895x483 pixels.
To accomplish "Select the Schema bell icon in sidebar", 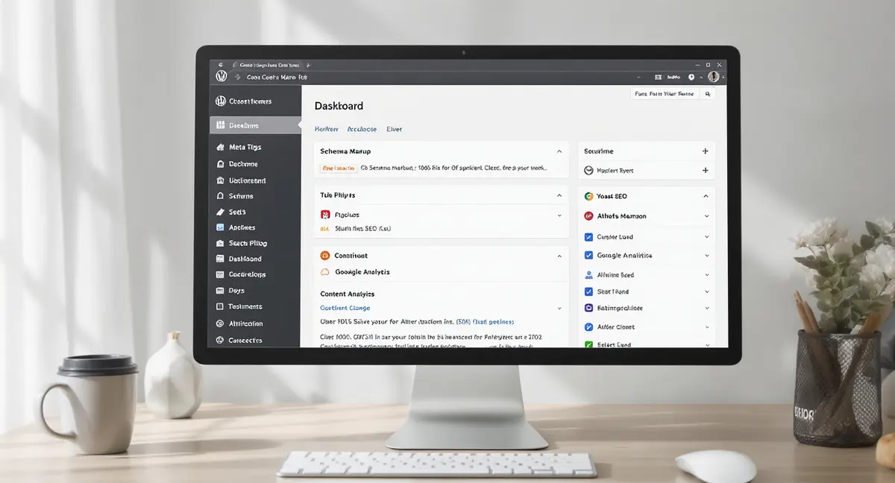I will (221, 196).
